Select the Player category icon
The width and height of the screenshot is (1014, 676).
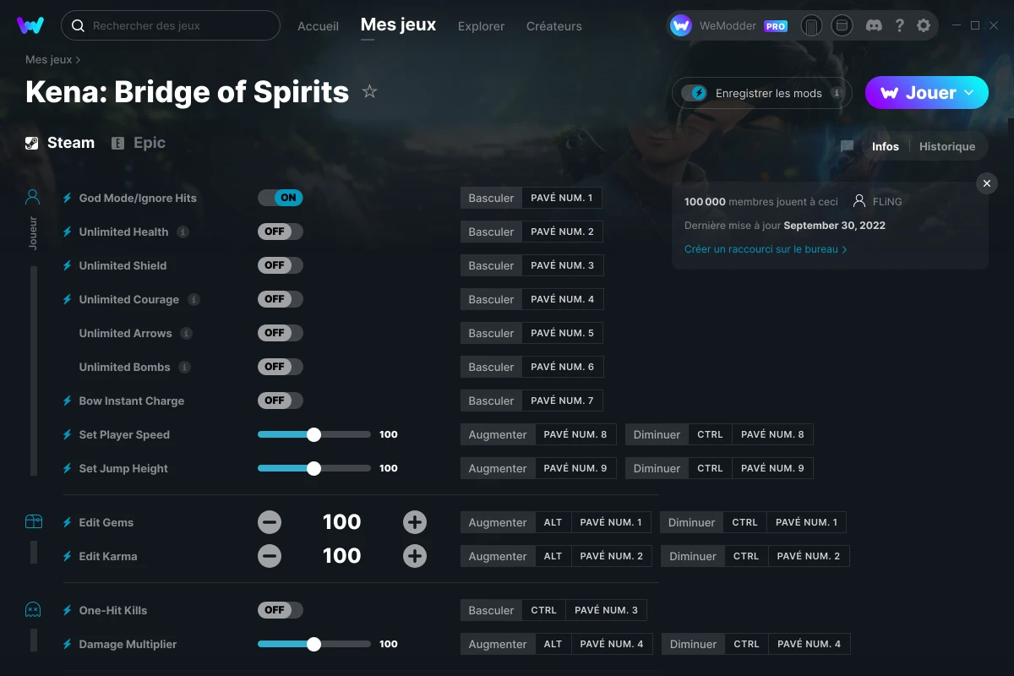[x=33, y=198]
